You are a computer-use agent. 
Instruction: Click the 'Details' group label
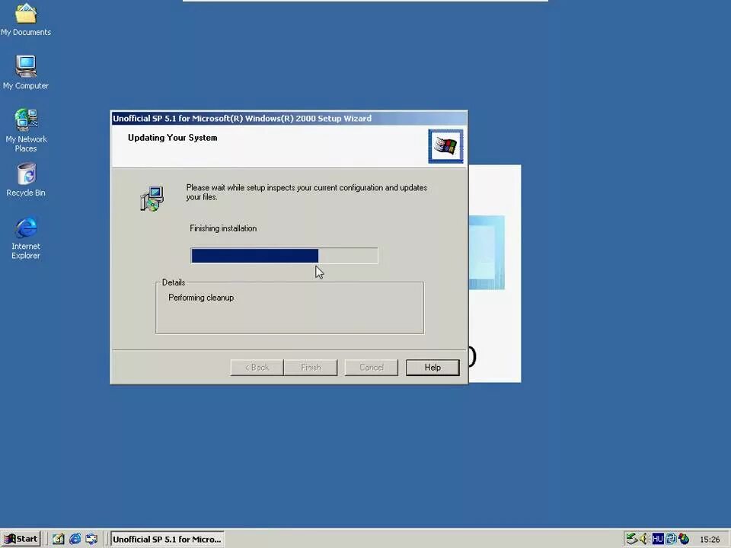point(174,282)
